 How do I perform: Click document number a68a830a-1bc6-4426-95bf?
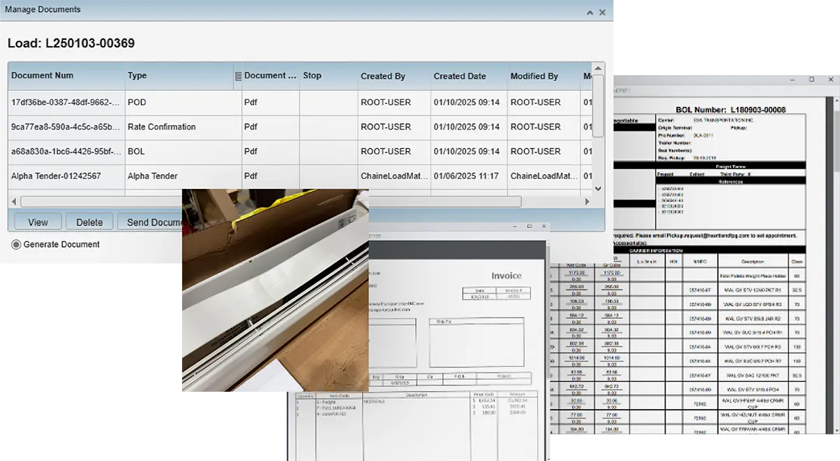point(66,151)
